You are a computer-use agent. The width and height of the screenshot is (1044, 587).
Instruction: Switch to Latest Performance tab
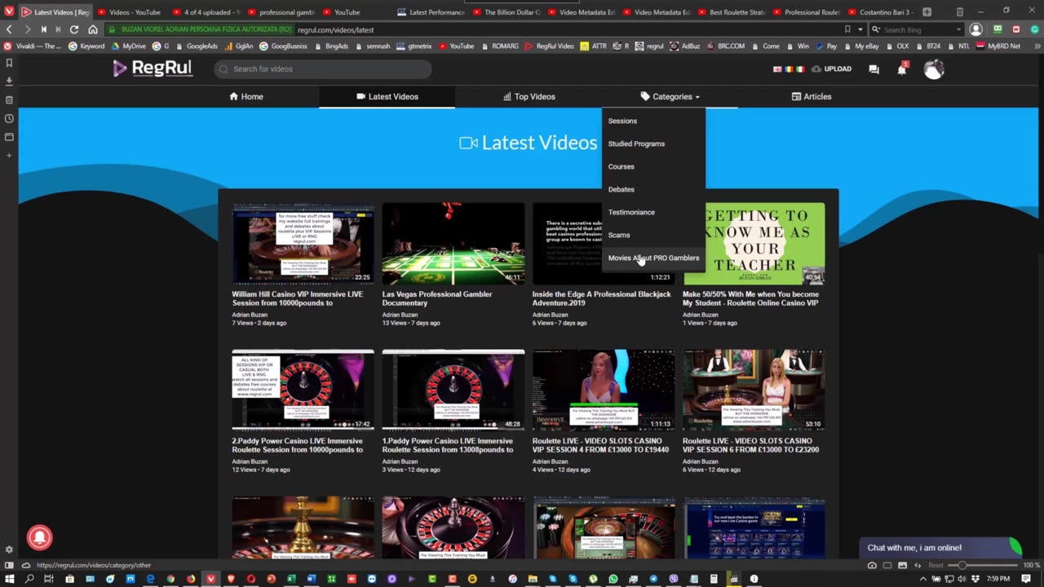(x=431, y=12)
